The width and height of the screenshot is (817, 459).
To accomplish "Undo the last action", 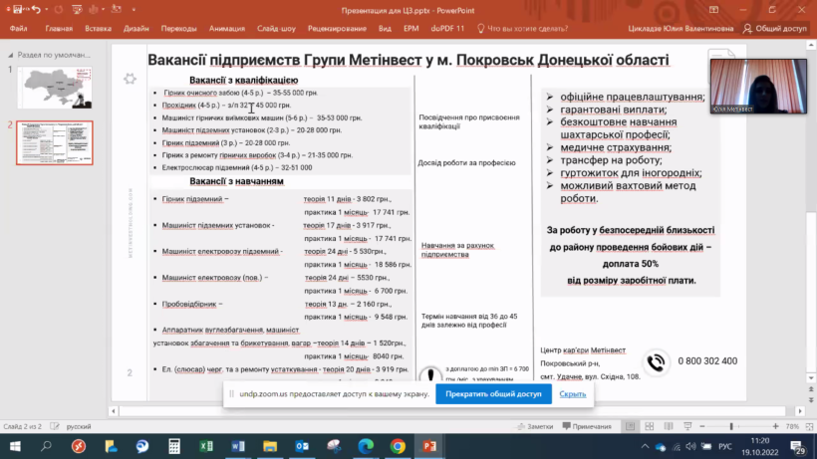I will click(36, 9).
